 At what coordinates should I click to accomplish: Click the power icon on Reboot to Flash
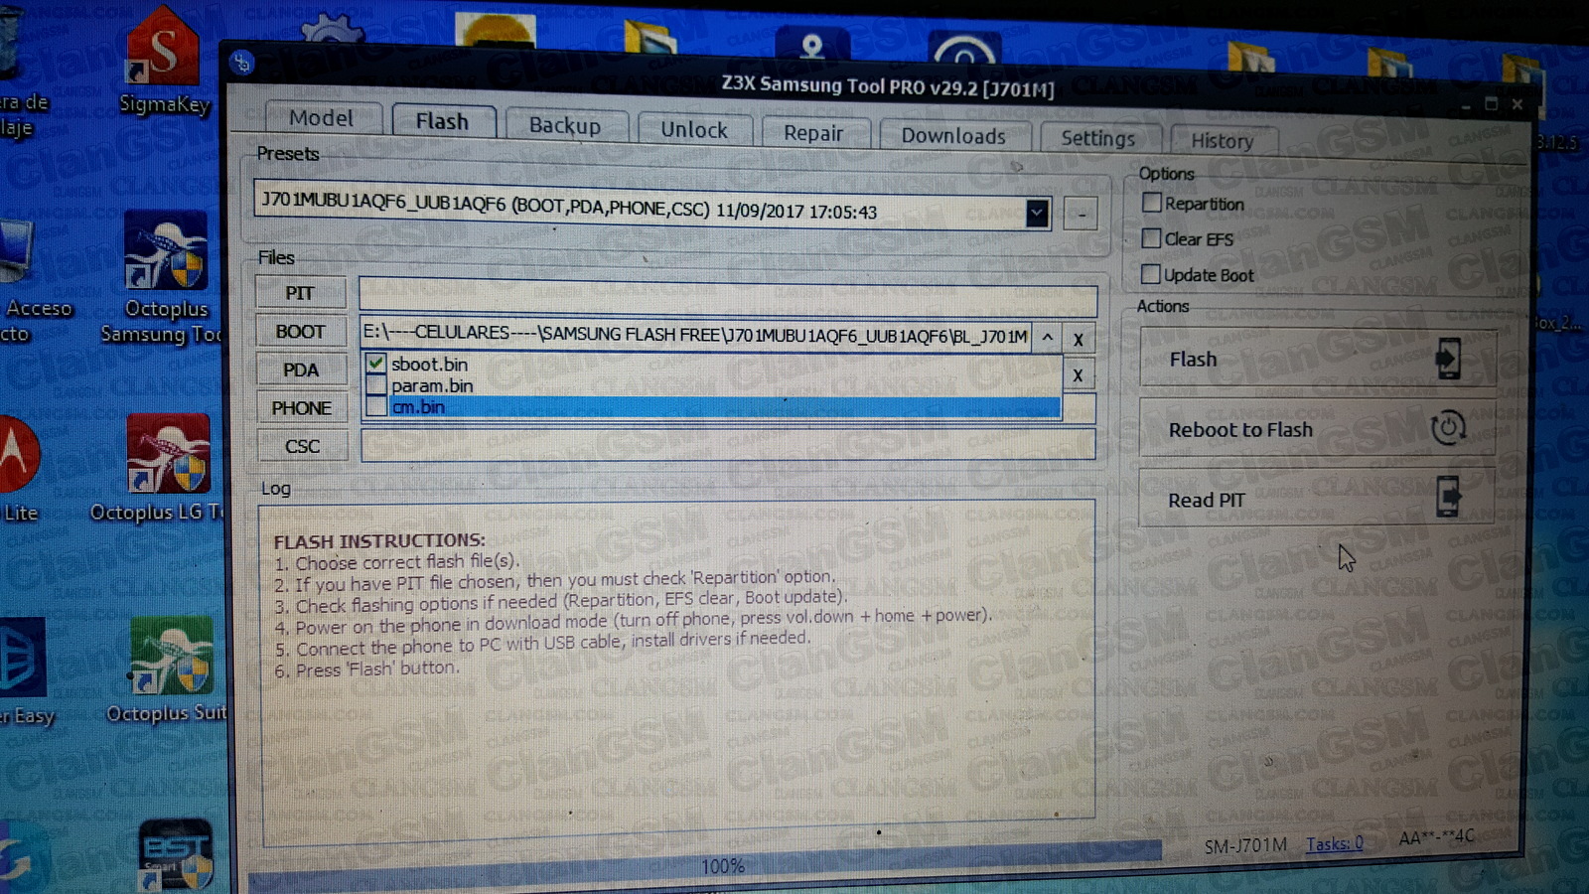[1447, 428]
